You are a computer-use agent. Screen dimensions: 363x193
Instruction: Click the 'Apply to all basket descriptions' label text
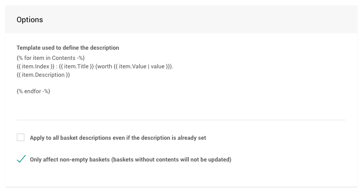(x=117, y=138)
